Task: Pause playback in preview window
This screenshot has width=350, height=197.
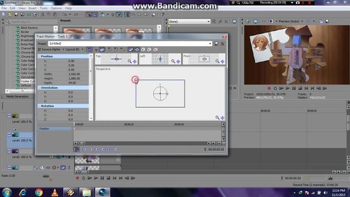Action: click(x=294, y=89)
